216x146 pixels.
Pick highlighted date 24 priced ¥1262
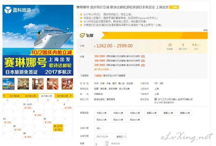tap(58, 128)
